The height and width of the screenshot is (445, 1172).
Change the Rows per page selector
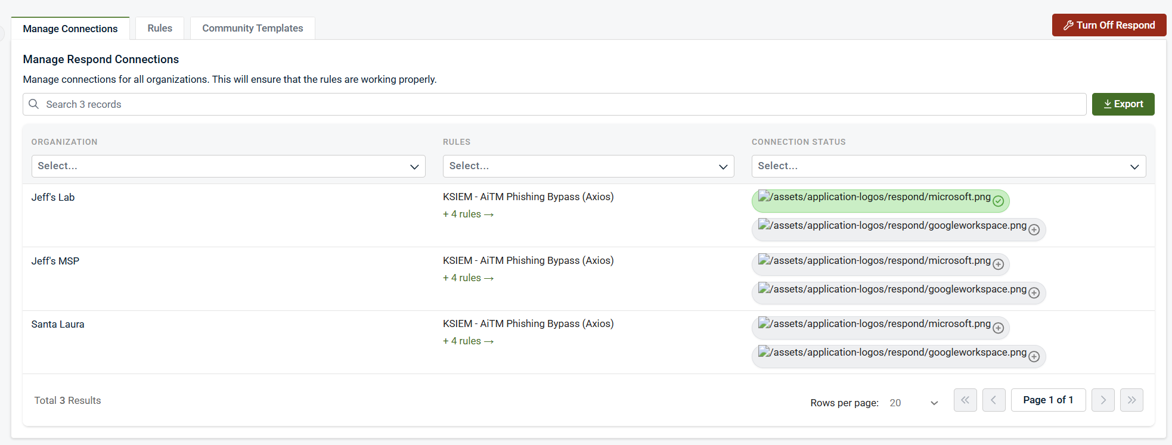pyautogui.click(x=913, y=403)
